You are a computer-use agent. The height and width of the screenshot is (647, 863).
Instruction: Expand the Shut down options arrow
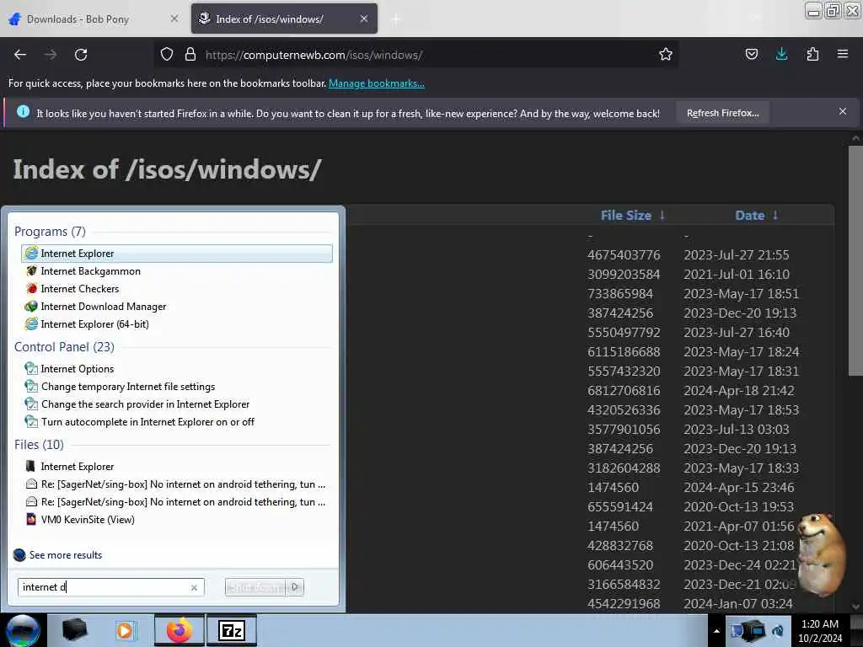(x=295, y=587)
